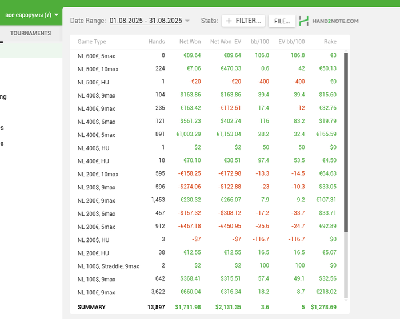Click the date range 01.08.2025 - 31.08.2025 text
400x319 pixels.
pyautogui.click(x=146, y=21)
